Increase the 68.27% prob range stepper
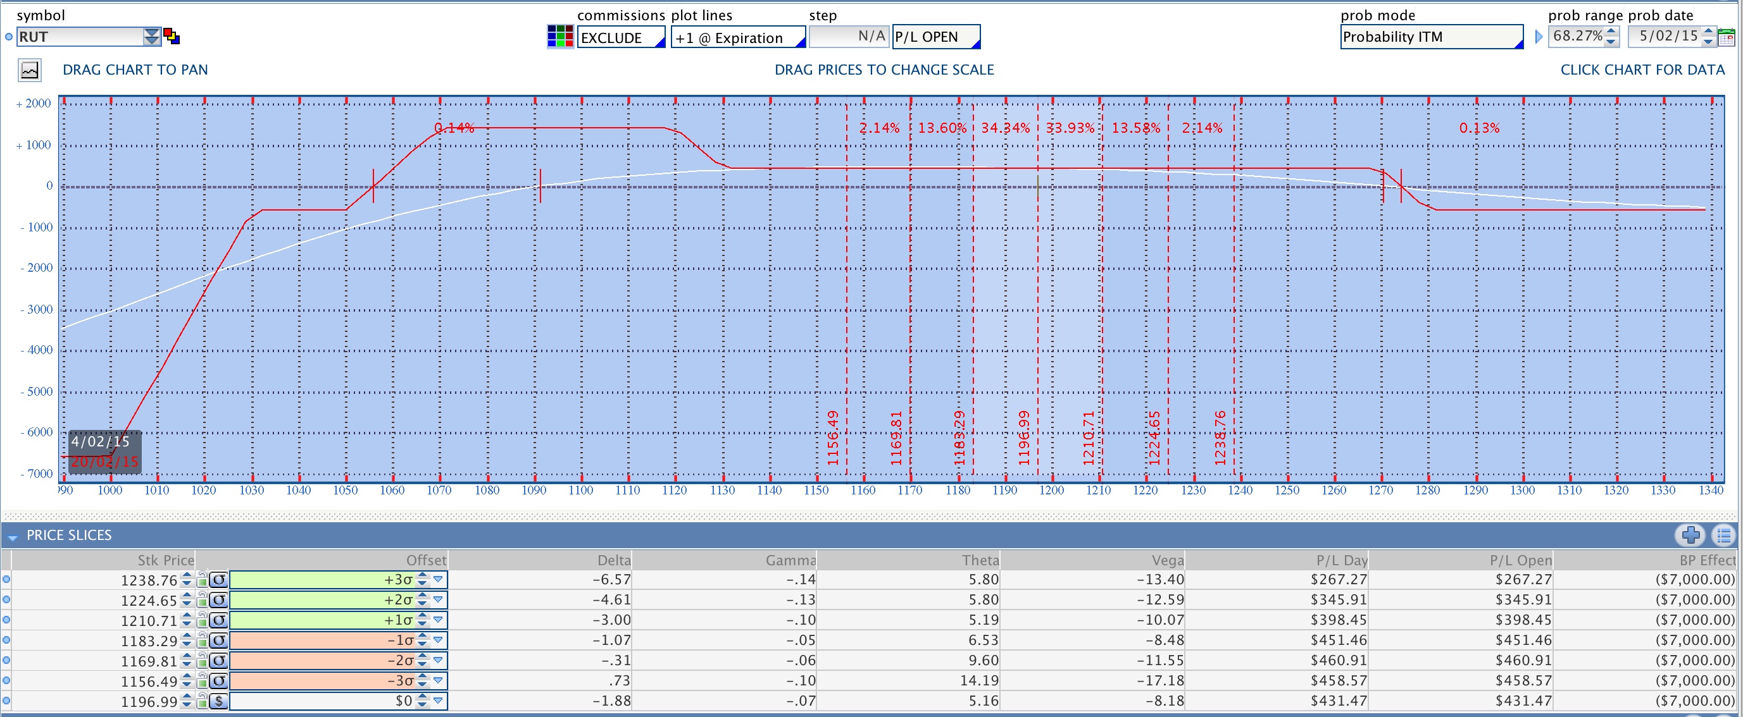This screenshot has height=717, width=1743. tap(1611, 31)
